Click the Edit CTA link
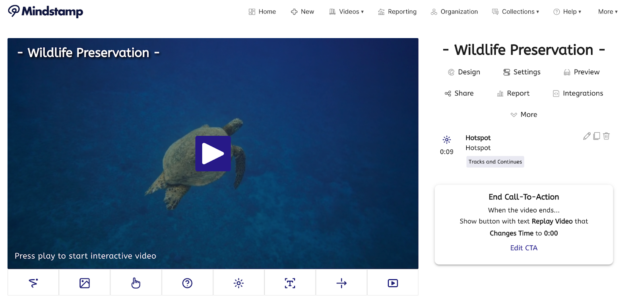 [x=524, y=248]
